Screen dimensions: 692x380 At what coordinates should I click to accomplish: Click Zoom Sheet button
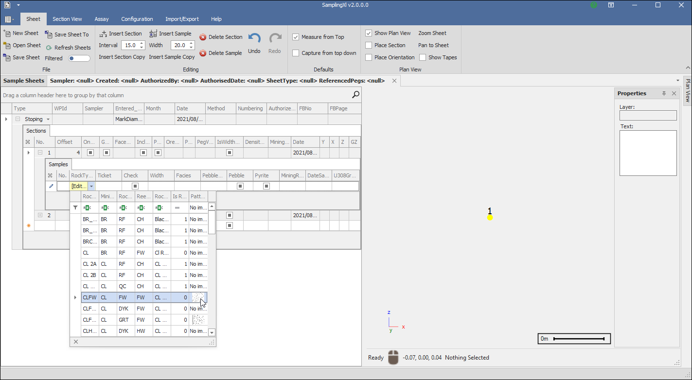[x=432, y=33]
